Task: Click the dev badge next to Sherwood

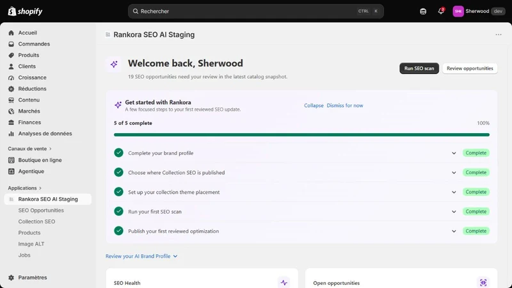Action: coord(498,11)
